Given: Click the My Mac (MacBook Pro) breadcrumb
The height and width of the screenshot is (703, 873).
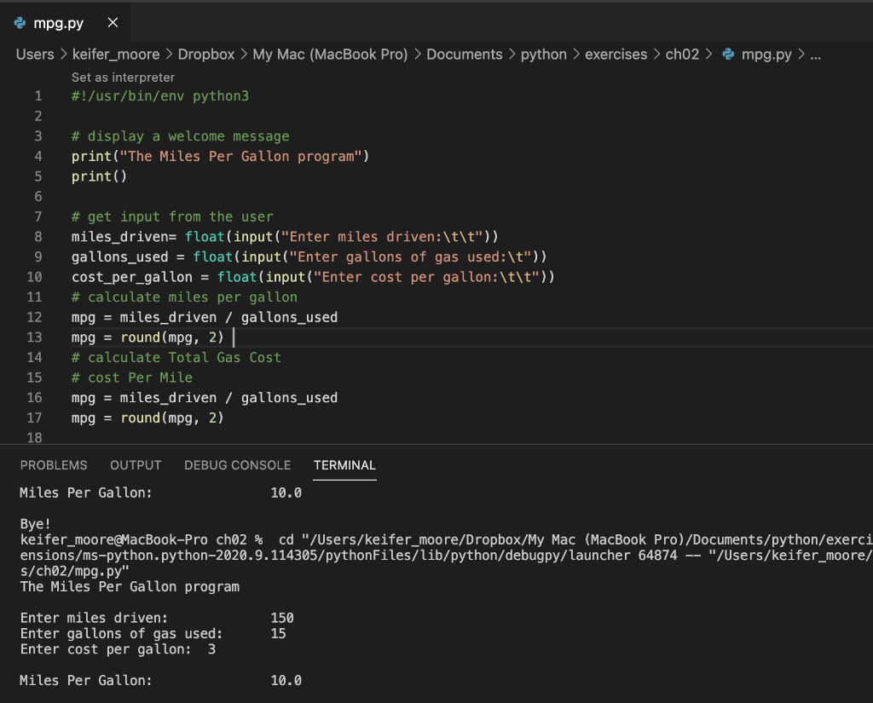Looking at the screenshot, I should tap(330, 55).
